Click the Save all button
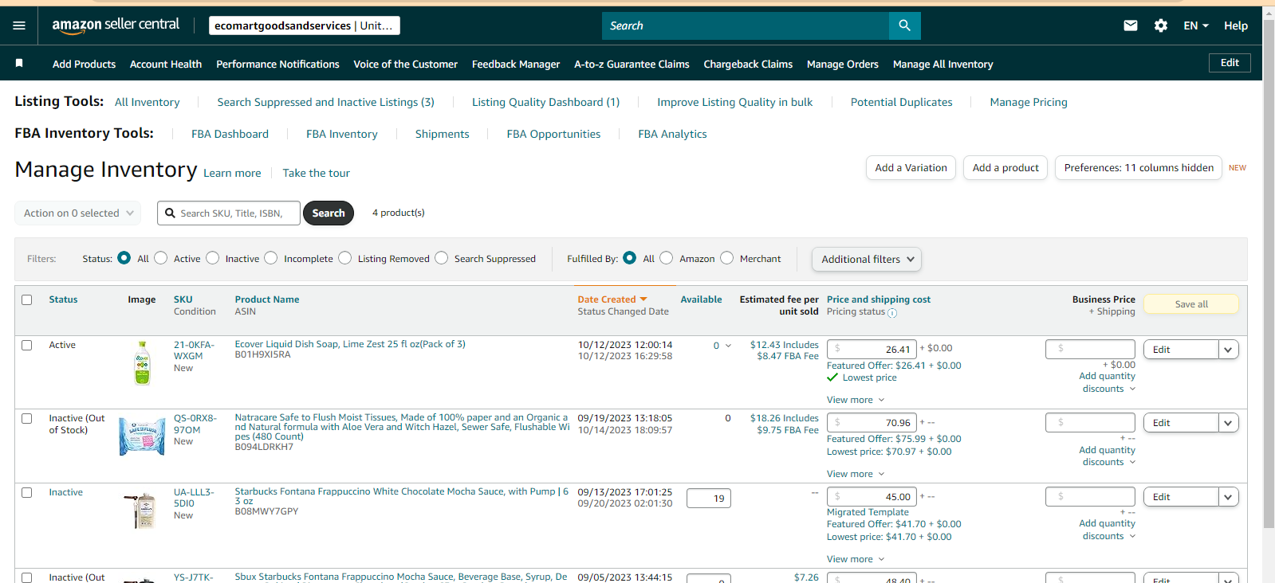This screenshot has height=583, width=1275. [1191, 304]
